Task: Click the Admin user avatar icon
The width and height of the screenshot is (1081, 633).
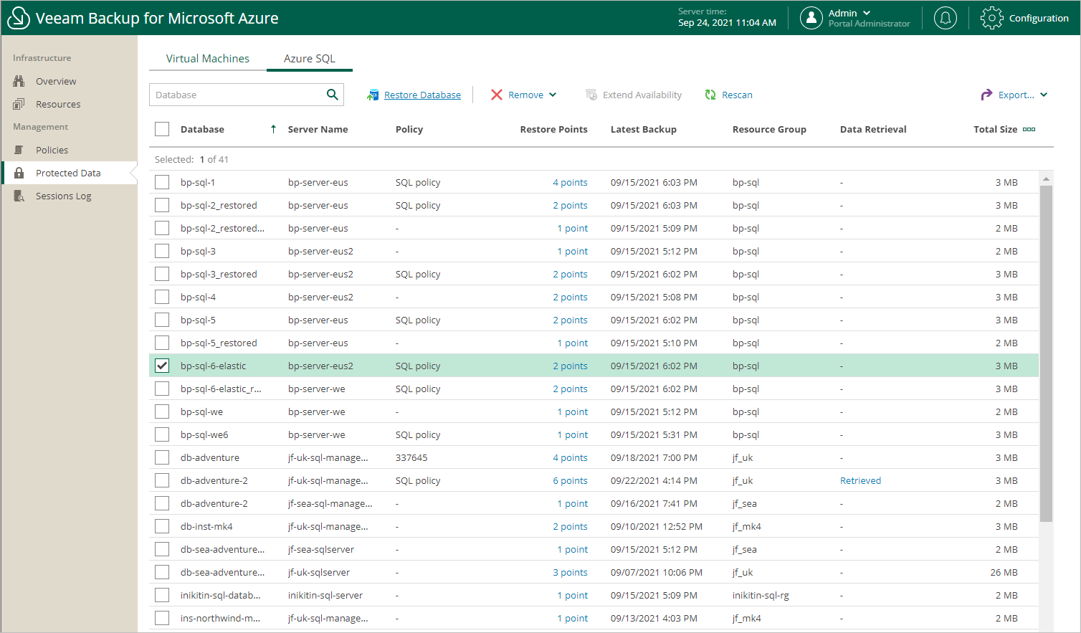Action: (x=811, y=18)
